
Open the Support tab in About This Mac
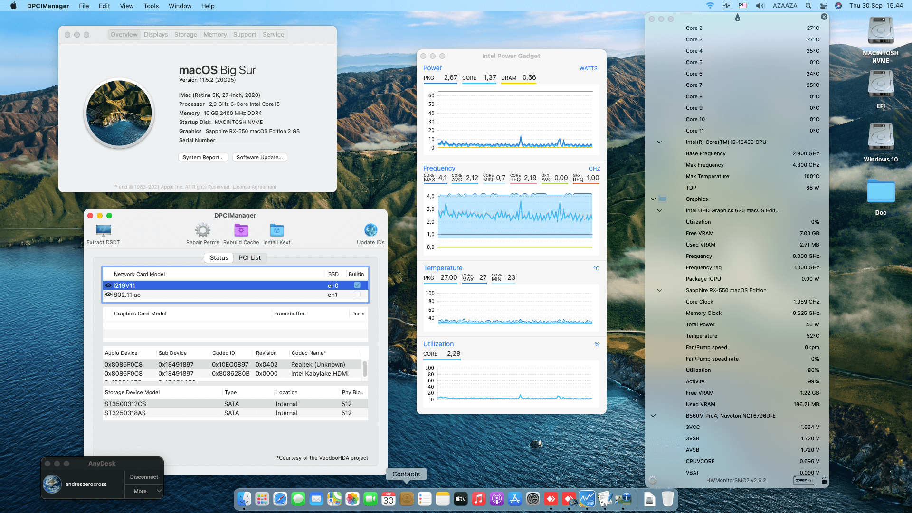245,34
